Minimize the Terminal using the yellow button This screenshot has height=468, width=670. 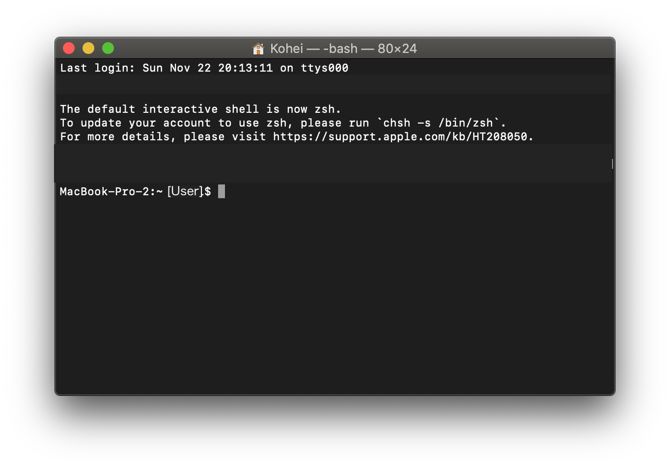tap(88, 48)
